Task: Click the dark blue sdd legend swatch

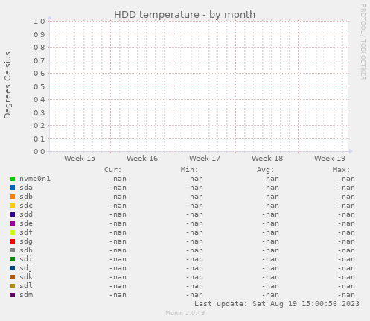Action: [13, 214]
